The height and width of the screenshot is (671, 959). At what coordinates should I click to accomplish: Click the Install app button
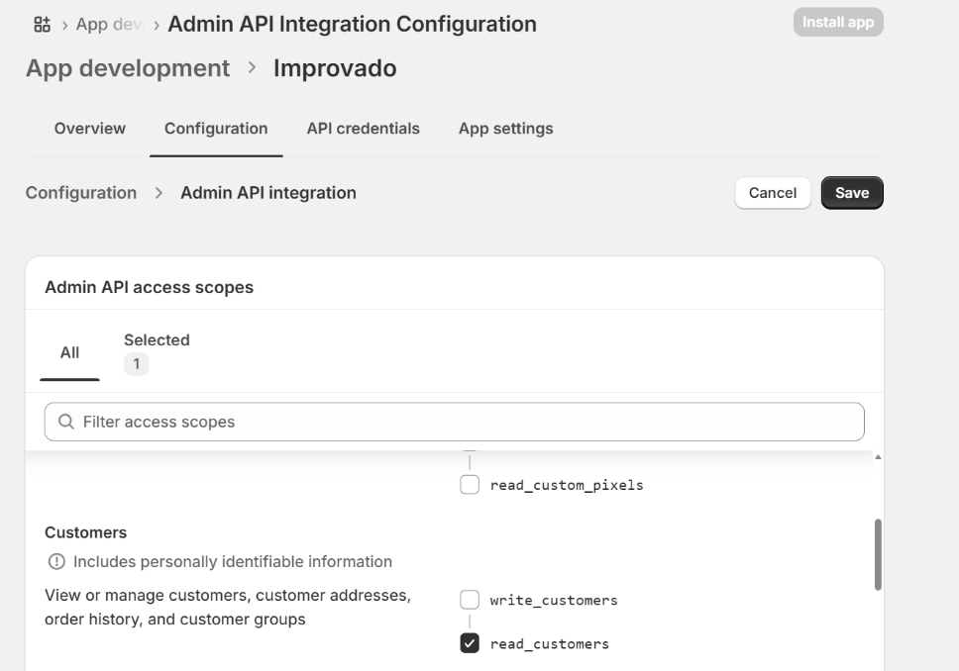pos(837,22)
